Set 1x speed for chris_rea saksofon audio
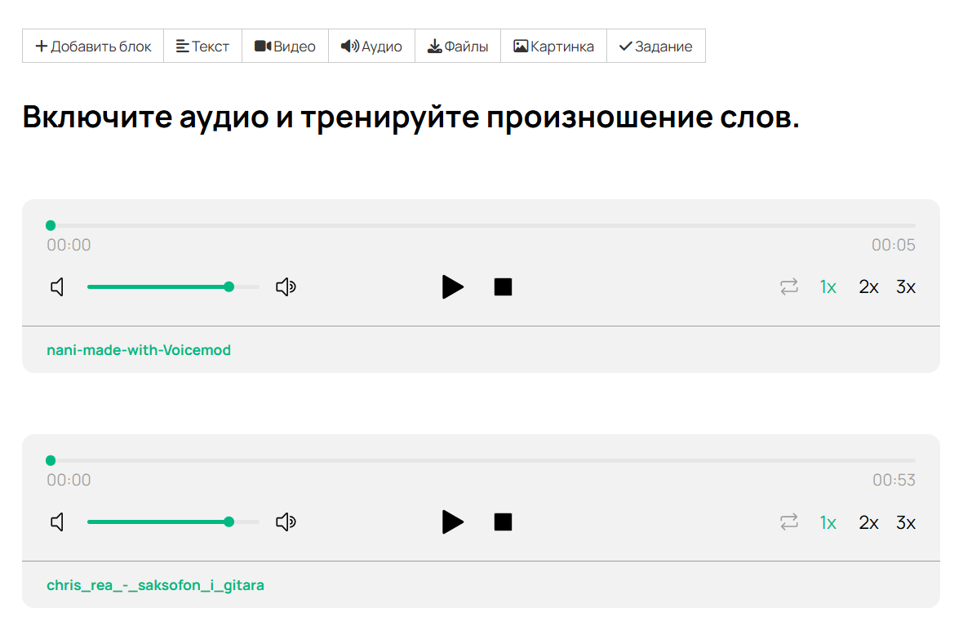 click(x=828, y=523)
